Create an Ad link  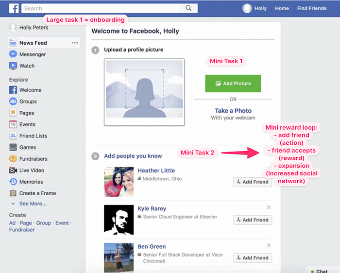tap(12, 223)
